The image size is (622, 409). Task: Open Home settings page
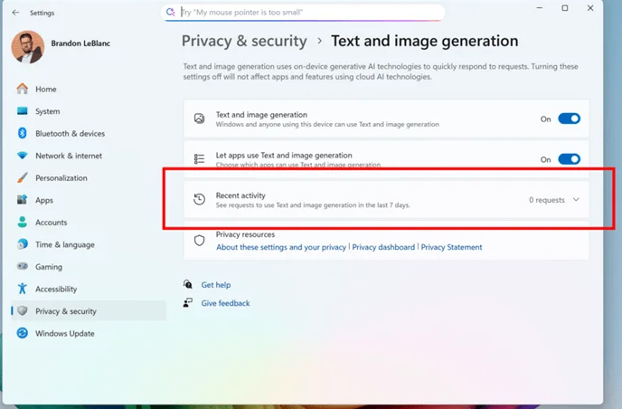pos(46,89)
